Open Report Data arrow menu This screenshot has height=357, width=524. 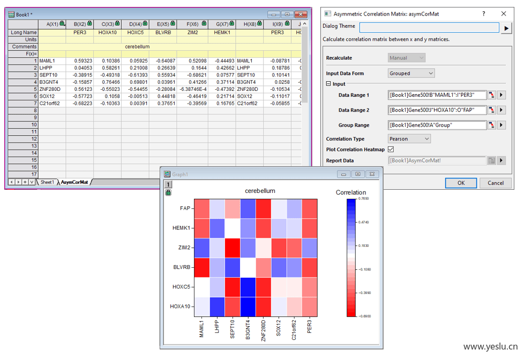pyautogui.click(x=501, y=161)
